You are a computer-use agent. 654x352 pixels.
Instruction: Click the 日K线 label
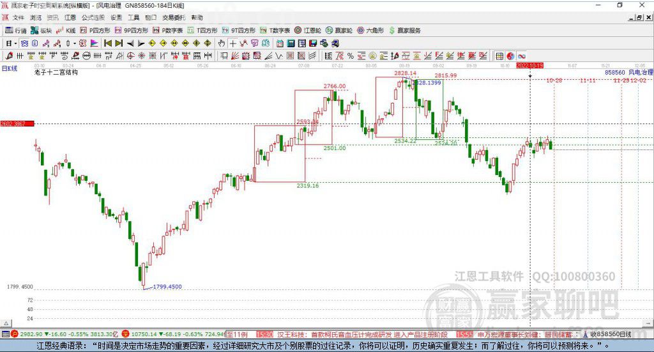click(x=10, y=68)
